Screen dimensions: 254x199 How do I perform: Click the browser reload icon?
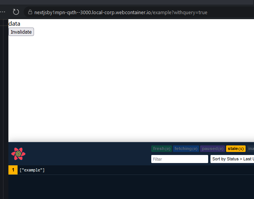click(x=16, y=12)
